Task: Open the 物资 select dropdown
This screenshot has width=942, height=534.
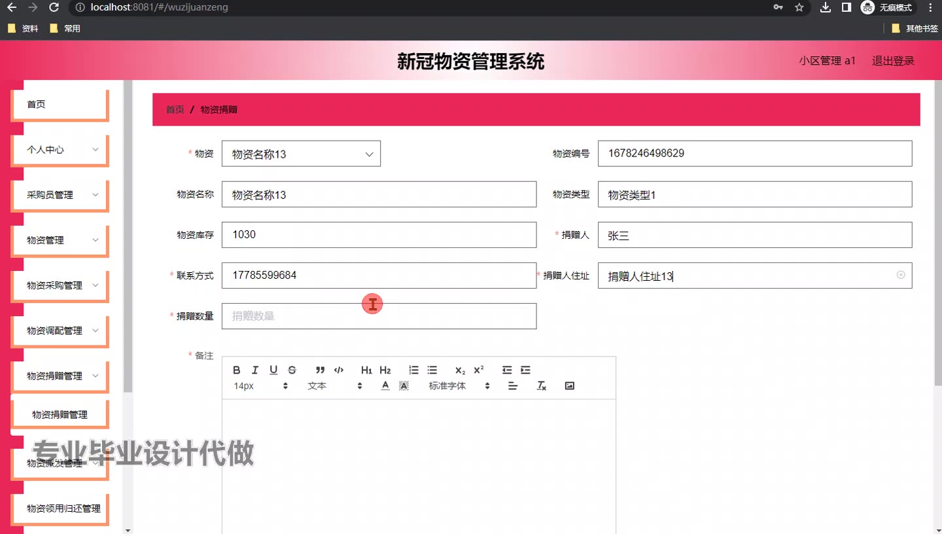Action: tap(301, 154)
